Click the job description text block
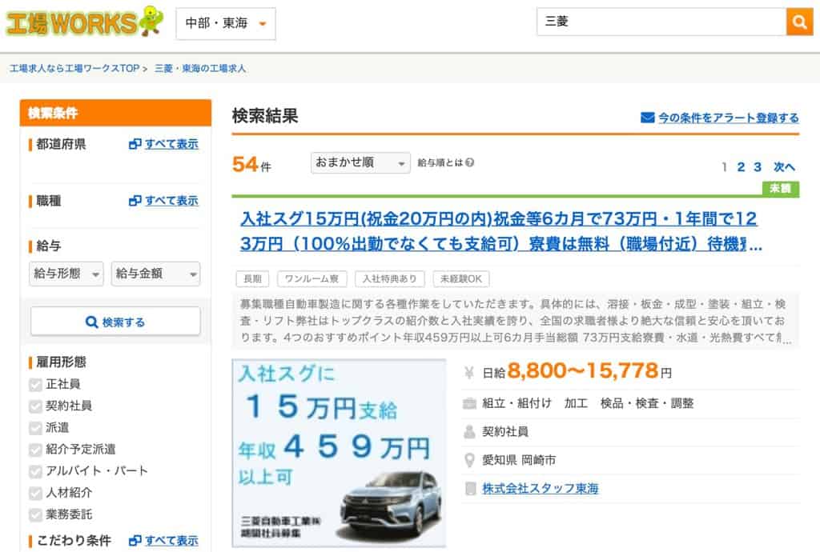This screenshot has width=820, height=552. point(516,321)
